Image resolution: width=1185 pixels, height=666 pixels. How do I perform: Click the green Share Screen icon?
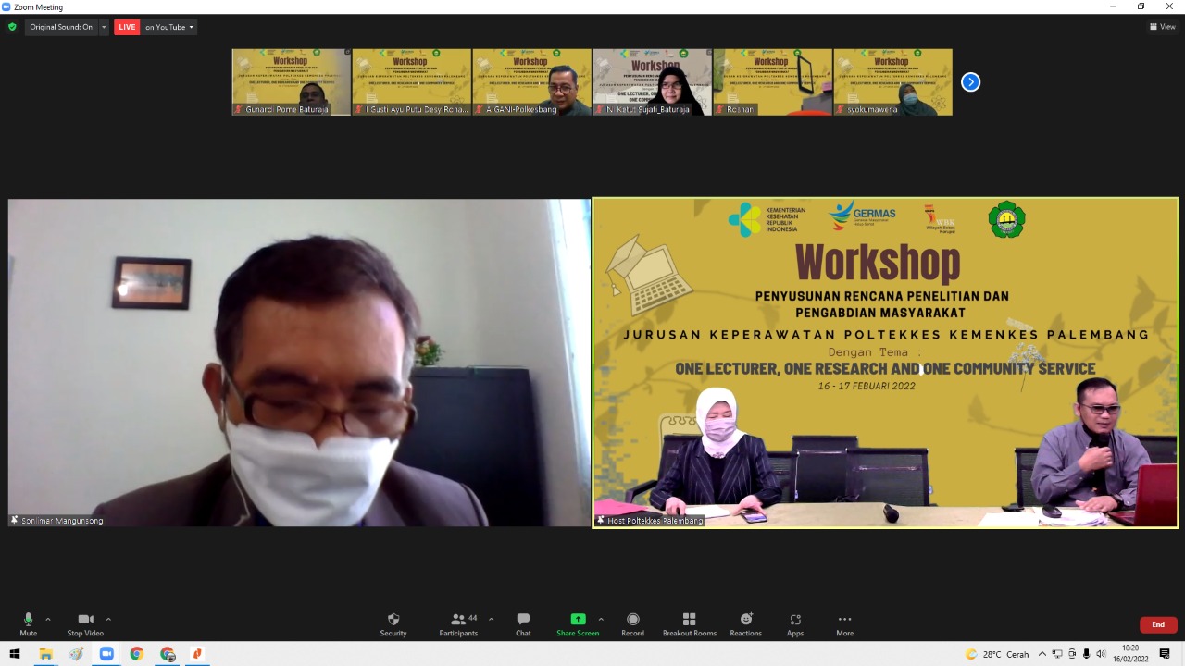tap(578, 620)
